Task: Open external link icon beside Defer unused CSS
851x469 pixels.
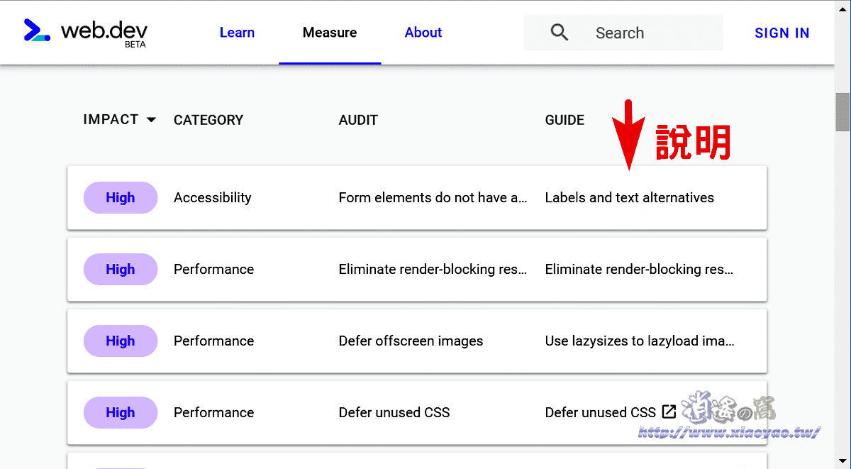Action: 669,412
